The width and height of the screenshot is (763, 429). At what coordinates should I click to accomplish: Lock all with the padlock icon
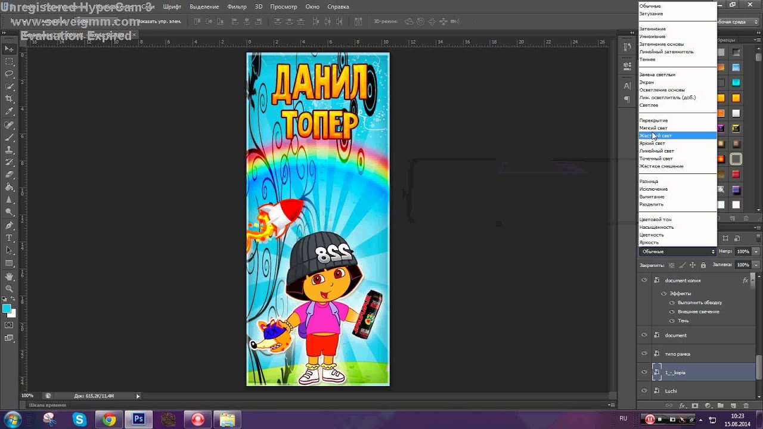tap(703, 265)
